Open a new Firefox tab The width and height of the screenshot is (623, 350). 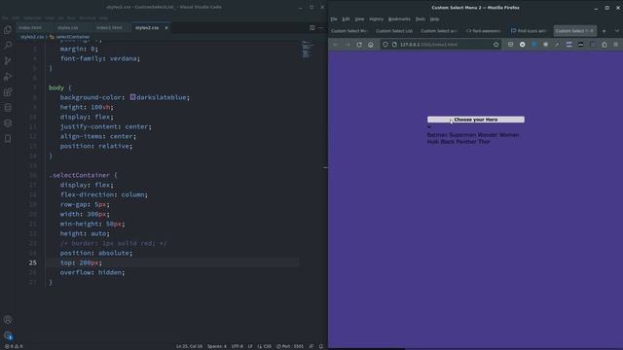(604, 31)
